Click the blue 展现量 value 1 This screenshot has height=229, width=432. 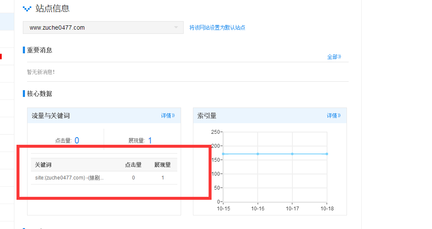pyautogui.click(x=150, y=141)
